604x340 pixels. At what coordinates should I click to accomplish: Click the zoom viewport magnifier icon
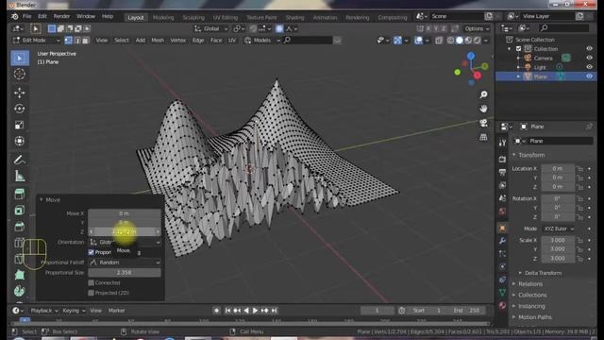[x=483, y=94]
